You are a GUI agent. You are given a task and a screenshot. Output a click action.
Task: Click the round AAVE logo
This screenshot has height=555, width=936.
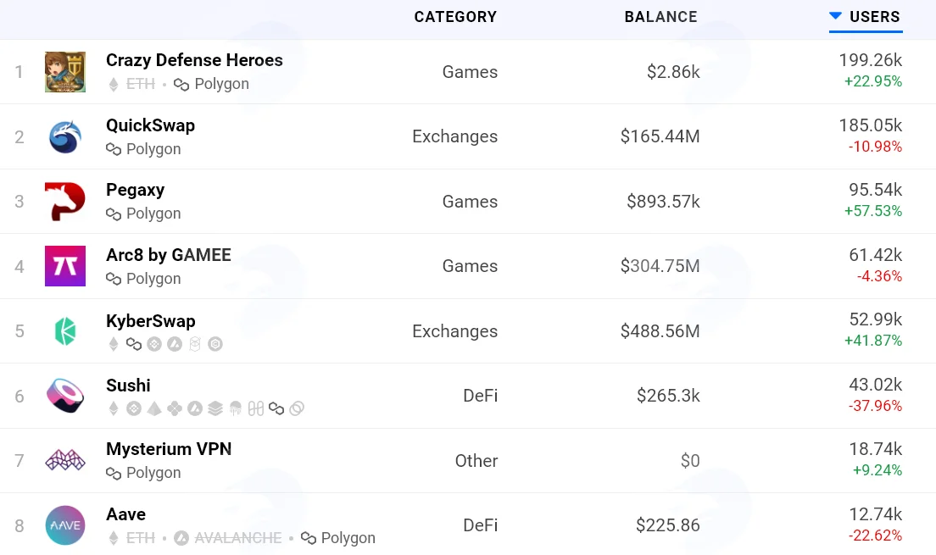point(65,525)
